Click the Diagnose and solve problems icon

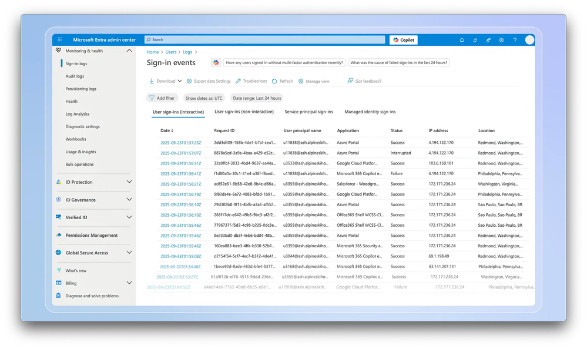(x=58, y=296)
